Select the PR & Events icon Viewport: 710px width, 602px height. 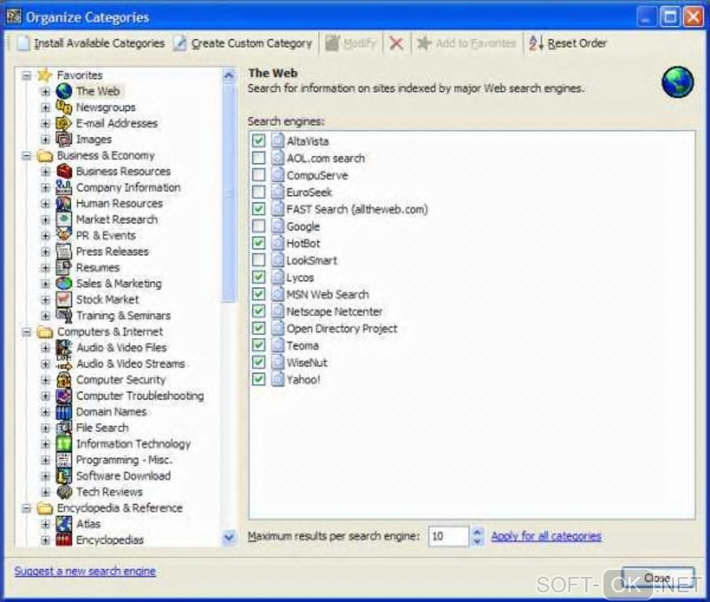click(64, 235)
